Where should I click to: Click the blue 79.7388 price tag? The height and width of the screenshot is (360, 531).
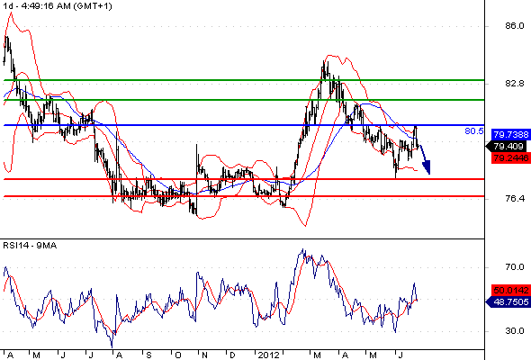pyautogui.click(x=510, y=134)
